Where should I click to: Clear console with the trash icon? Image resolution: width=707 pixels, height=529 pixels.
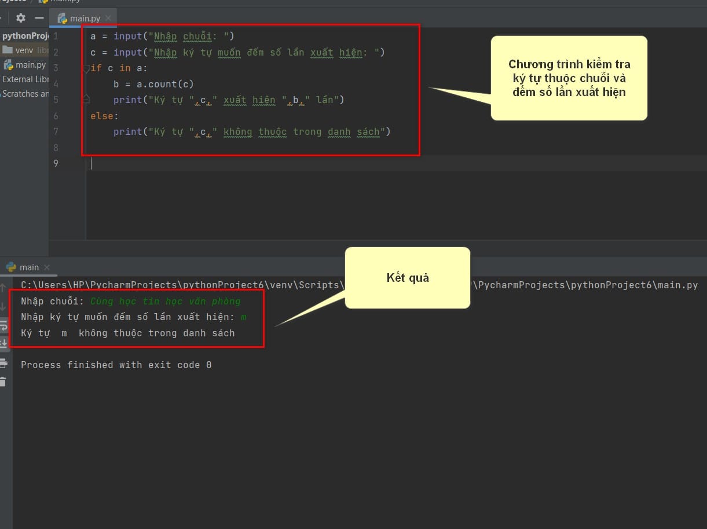click(x=3, y=381)
